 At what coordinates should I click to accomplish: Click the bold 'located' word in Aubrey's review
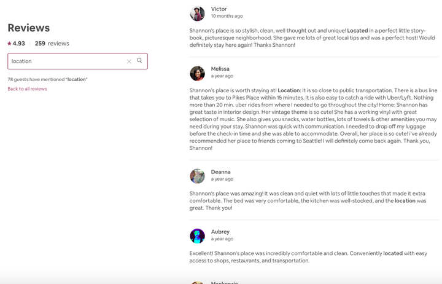pos(393,253)
